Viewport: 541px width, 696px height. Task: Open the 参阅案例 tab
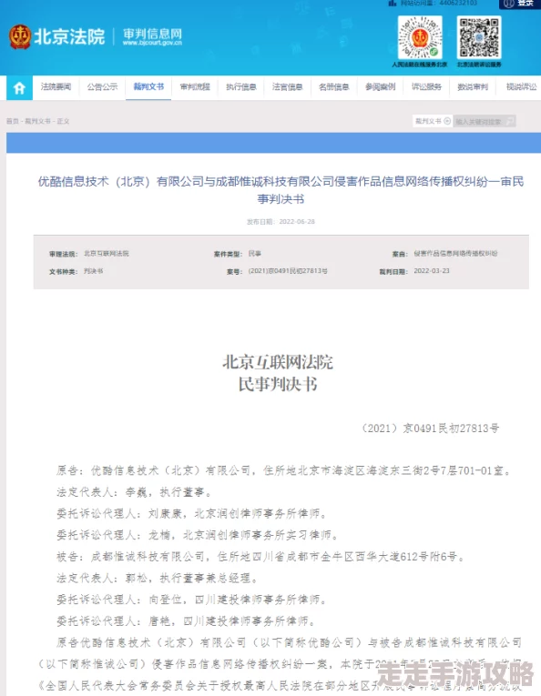tap(380, 86)
